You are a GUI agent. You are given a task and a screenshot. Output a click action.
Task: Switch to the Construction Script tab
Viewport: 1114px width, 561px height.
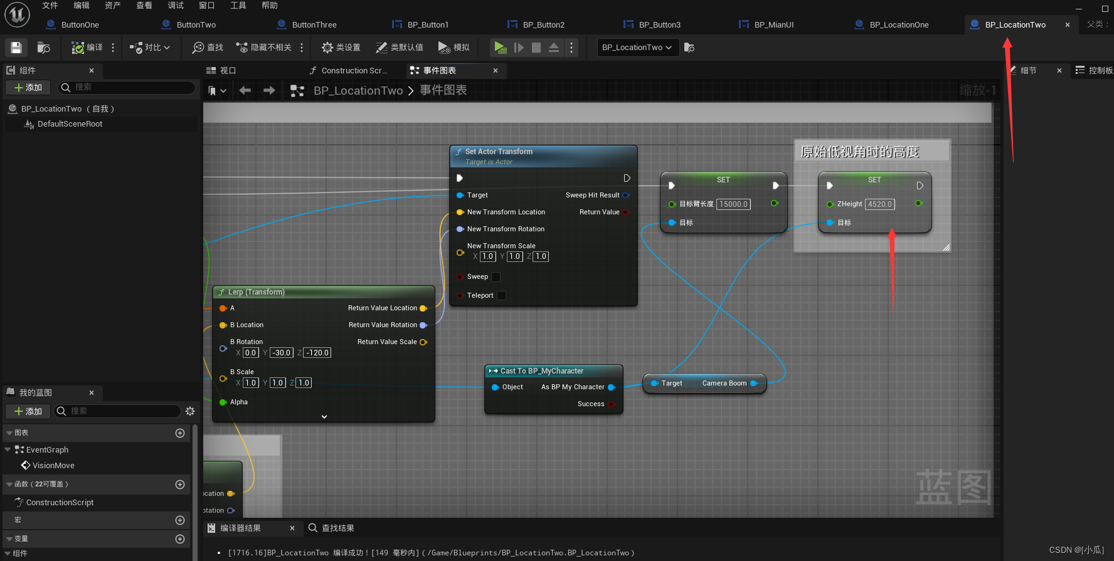point(348,71)
